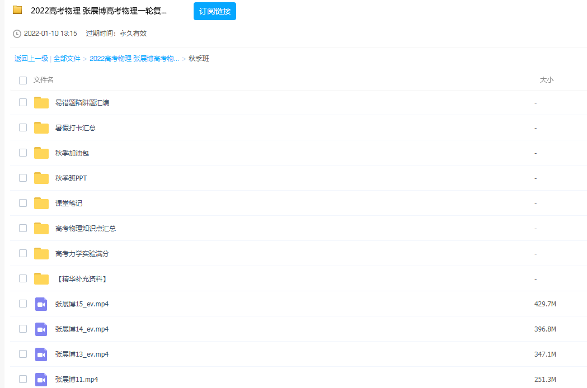The height and width of the screenshot is (388, 587).
Task: Open the 易错题陷阱题汇编 folder icon
Action: point(41,102)
